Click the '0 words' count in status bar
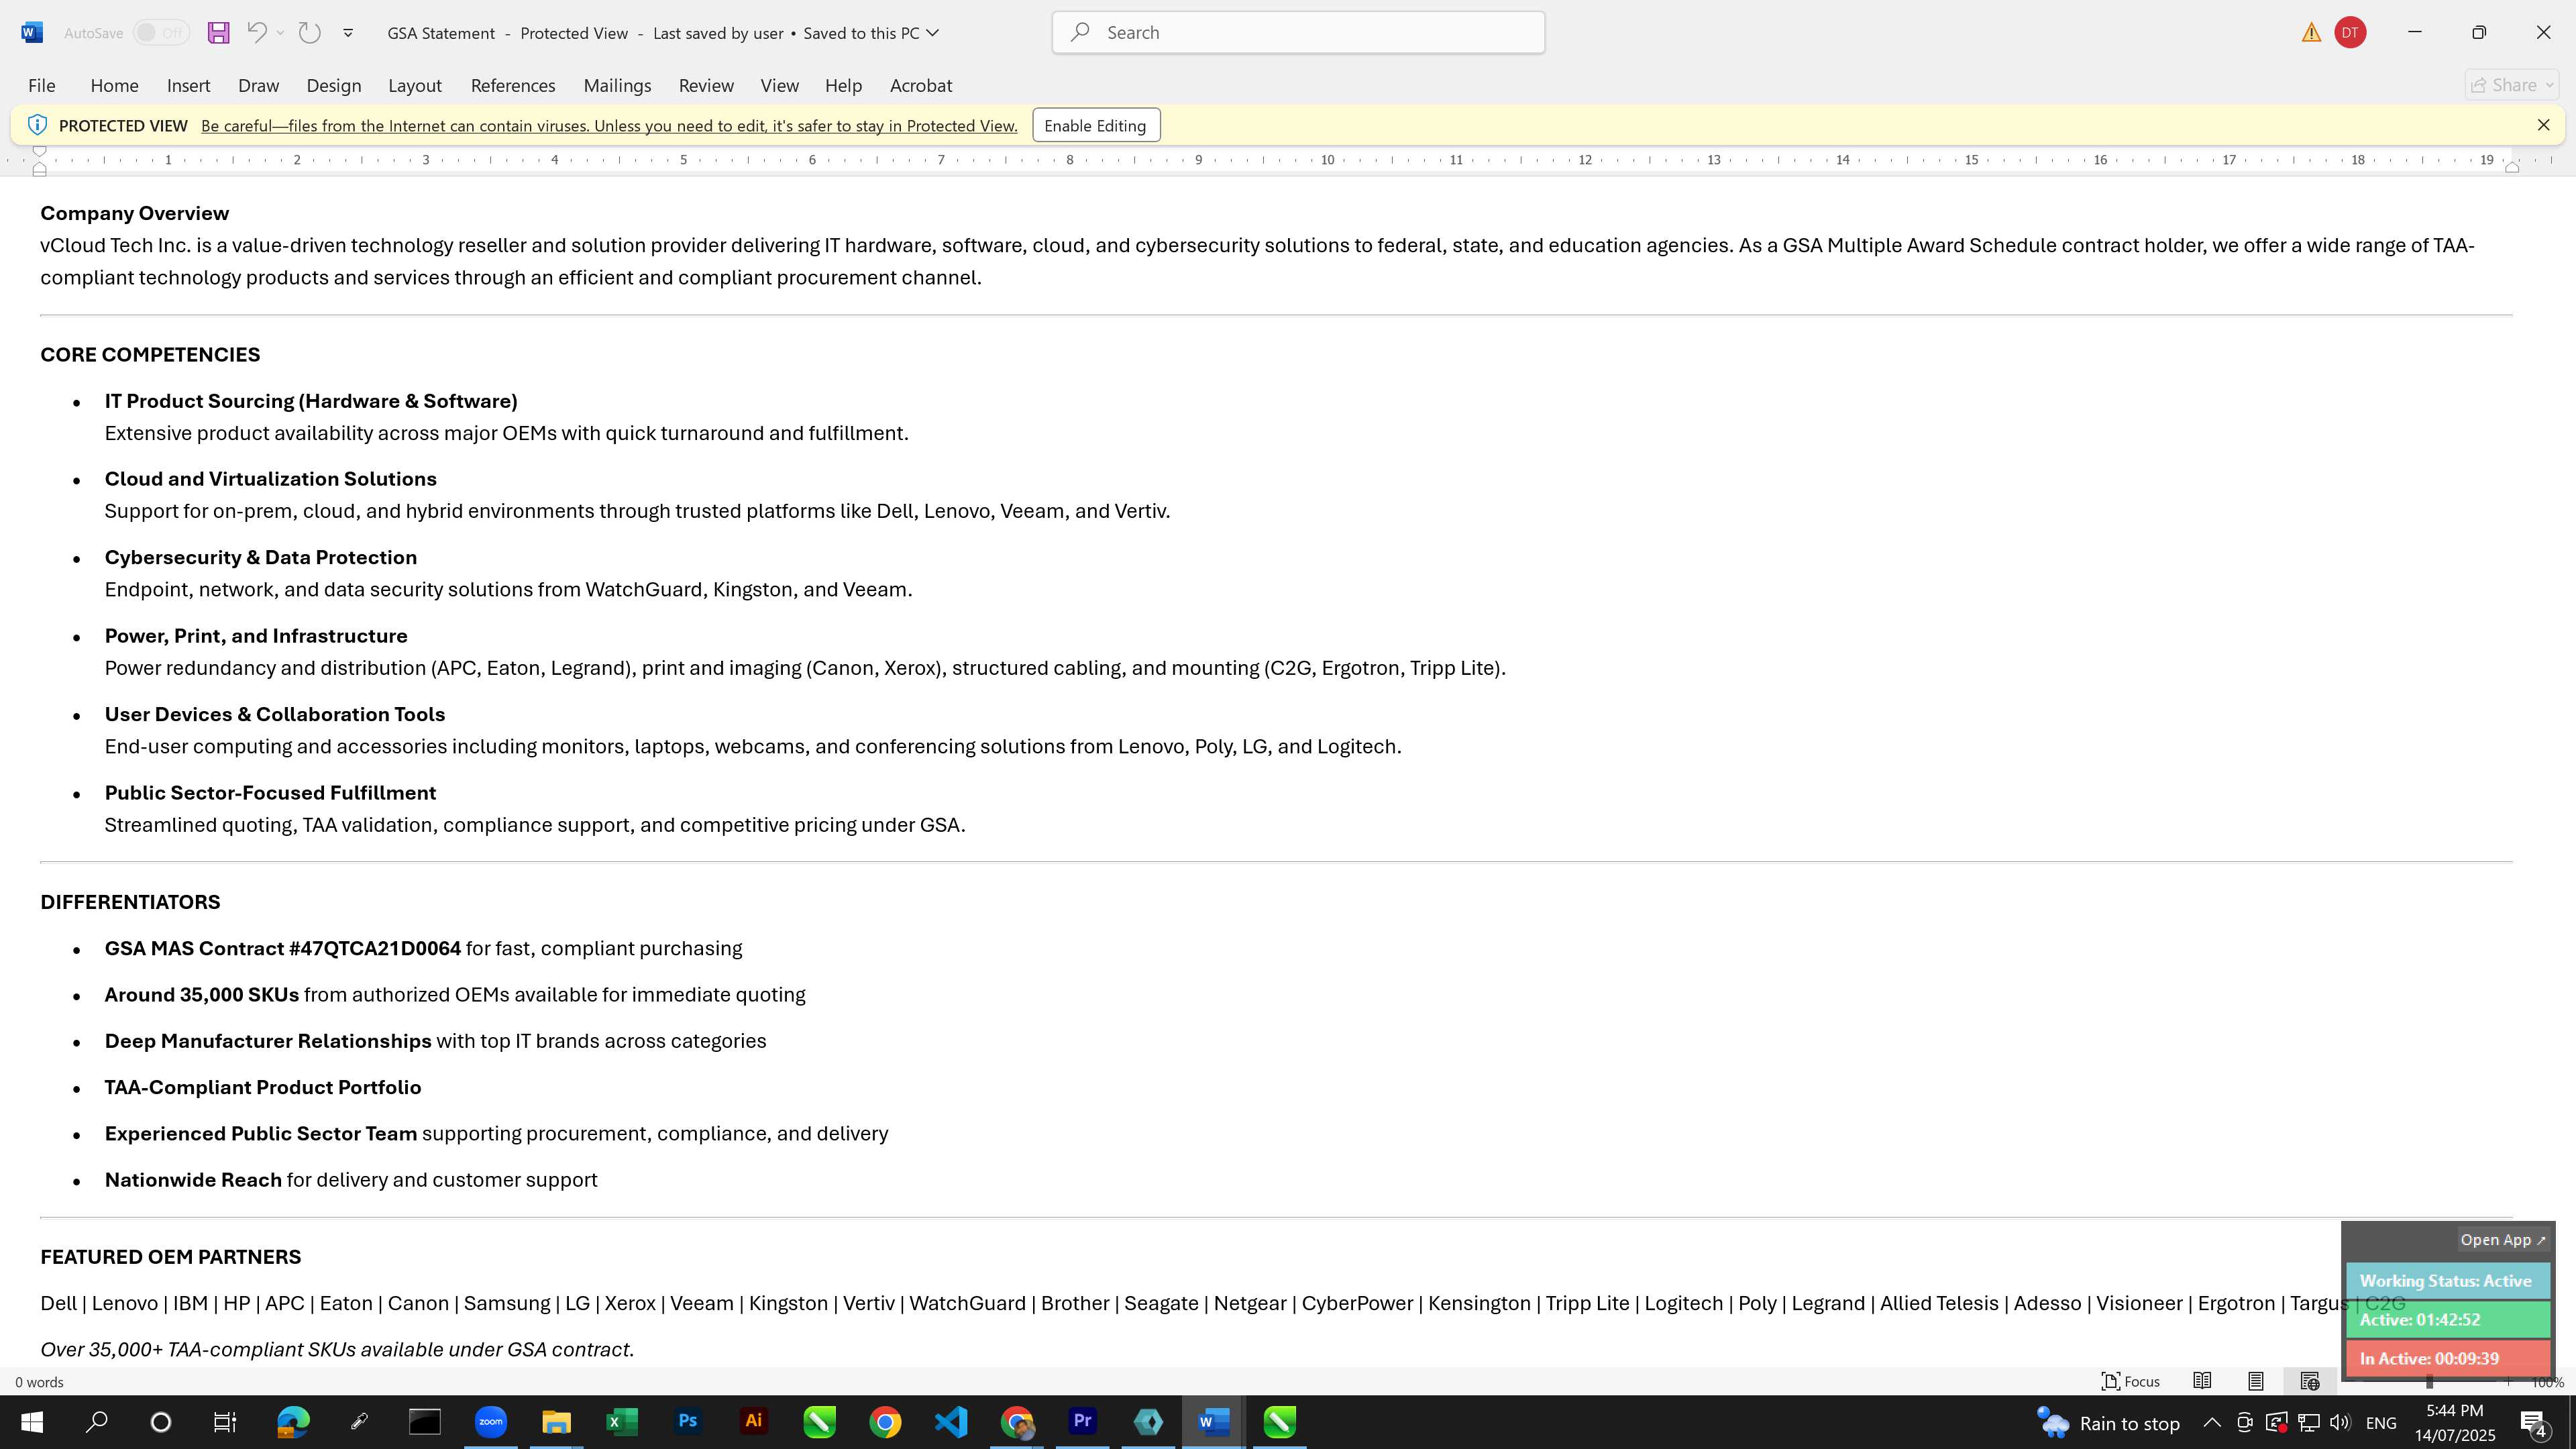Image resolution: width=2576 pixels, height=1449 pixels. click(39, 1382)
